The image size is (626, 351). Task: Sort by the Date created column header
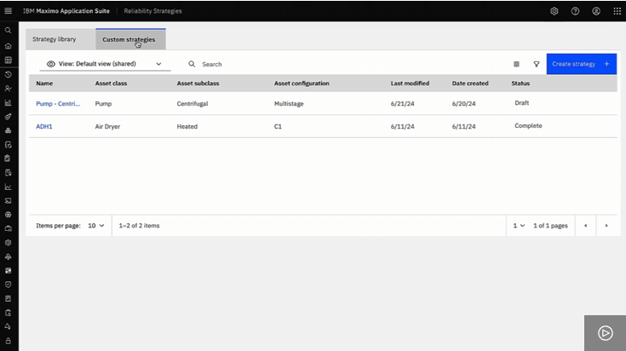470,83
